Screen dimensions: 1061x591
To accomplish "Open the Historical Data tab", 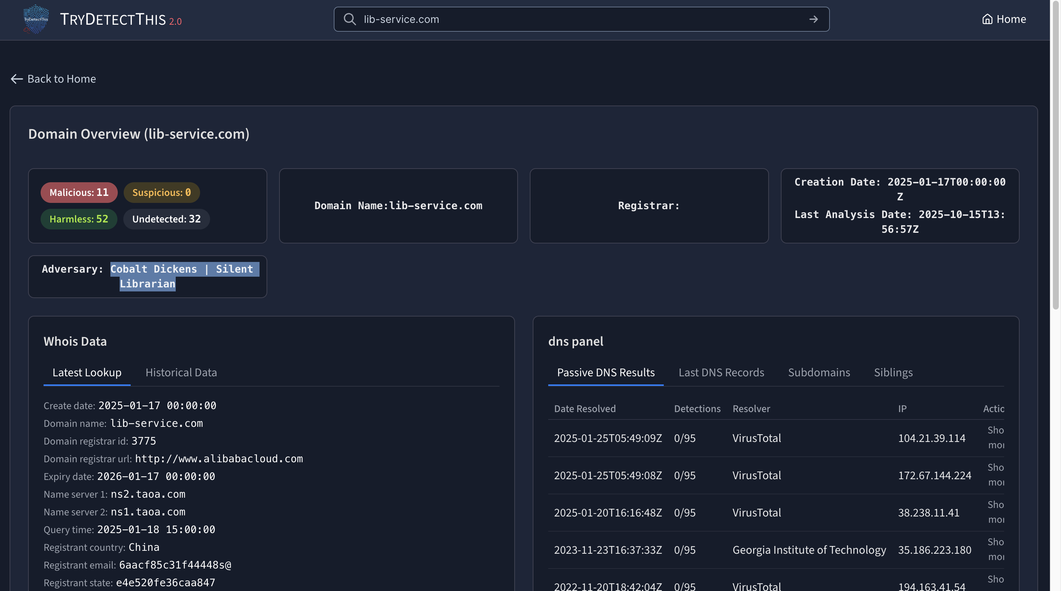I will coord(181,373).
